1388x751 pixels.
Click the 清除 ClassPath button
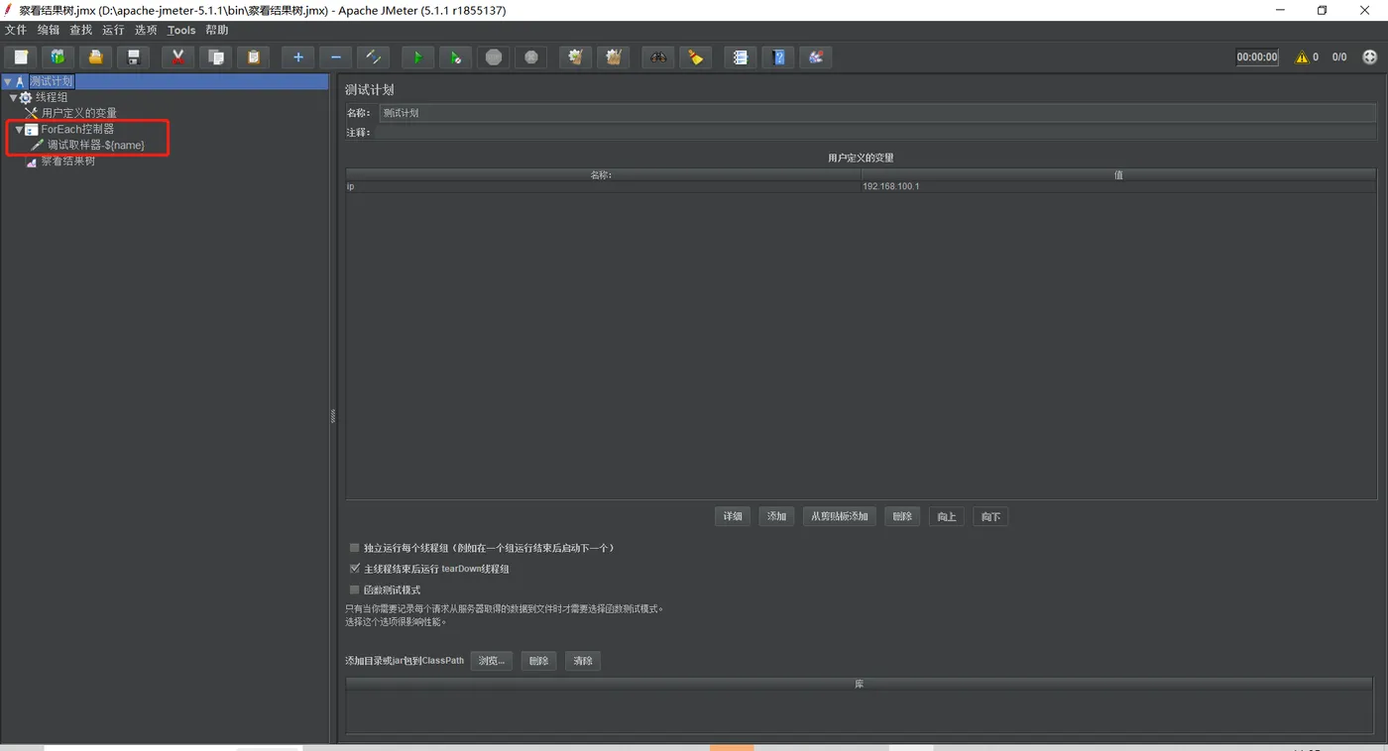[583, 661]
